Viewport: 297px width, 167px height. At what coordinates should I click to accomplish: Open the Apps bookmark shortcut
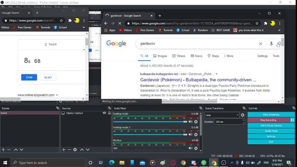110,30
